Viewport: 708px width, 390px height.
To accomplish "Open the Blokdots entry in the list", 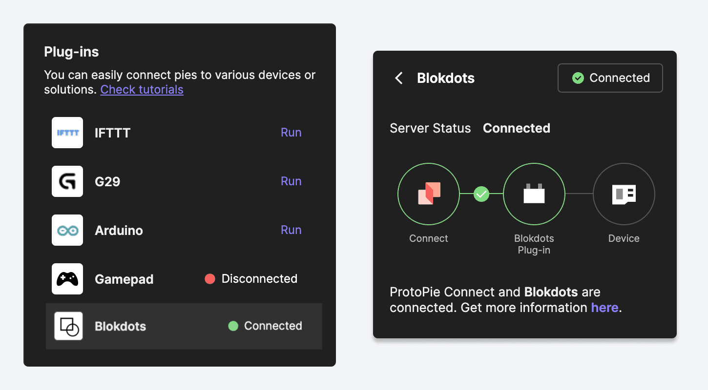I will 120,326.
